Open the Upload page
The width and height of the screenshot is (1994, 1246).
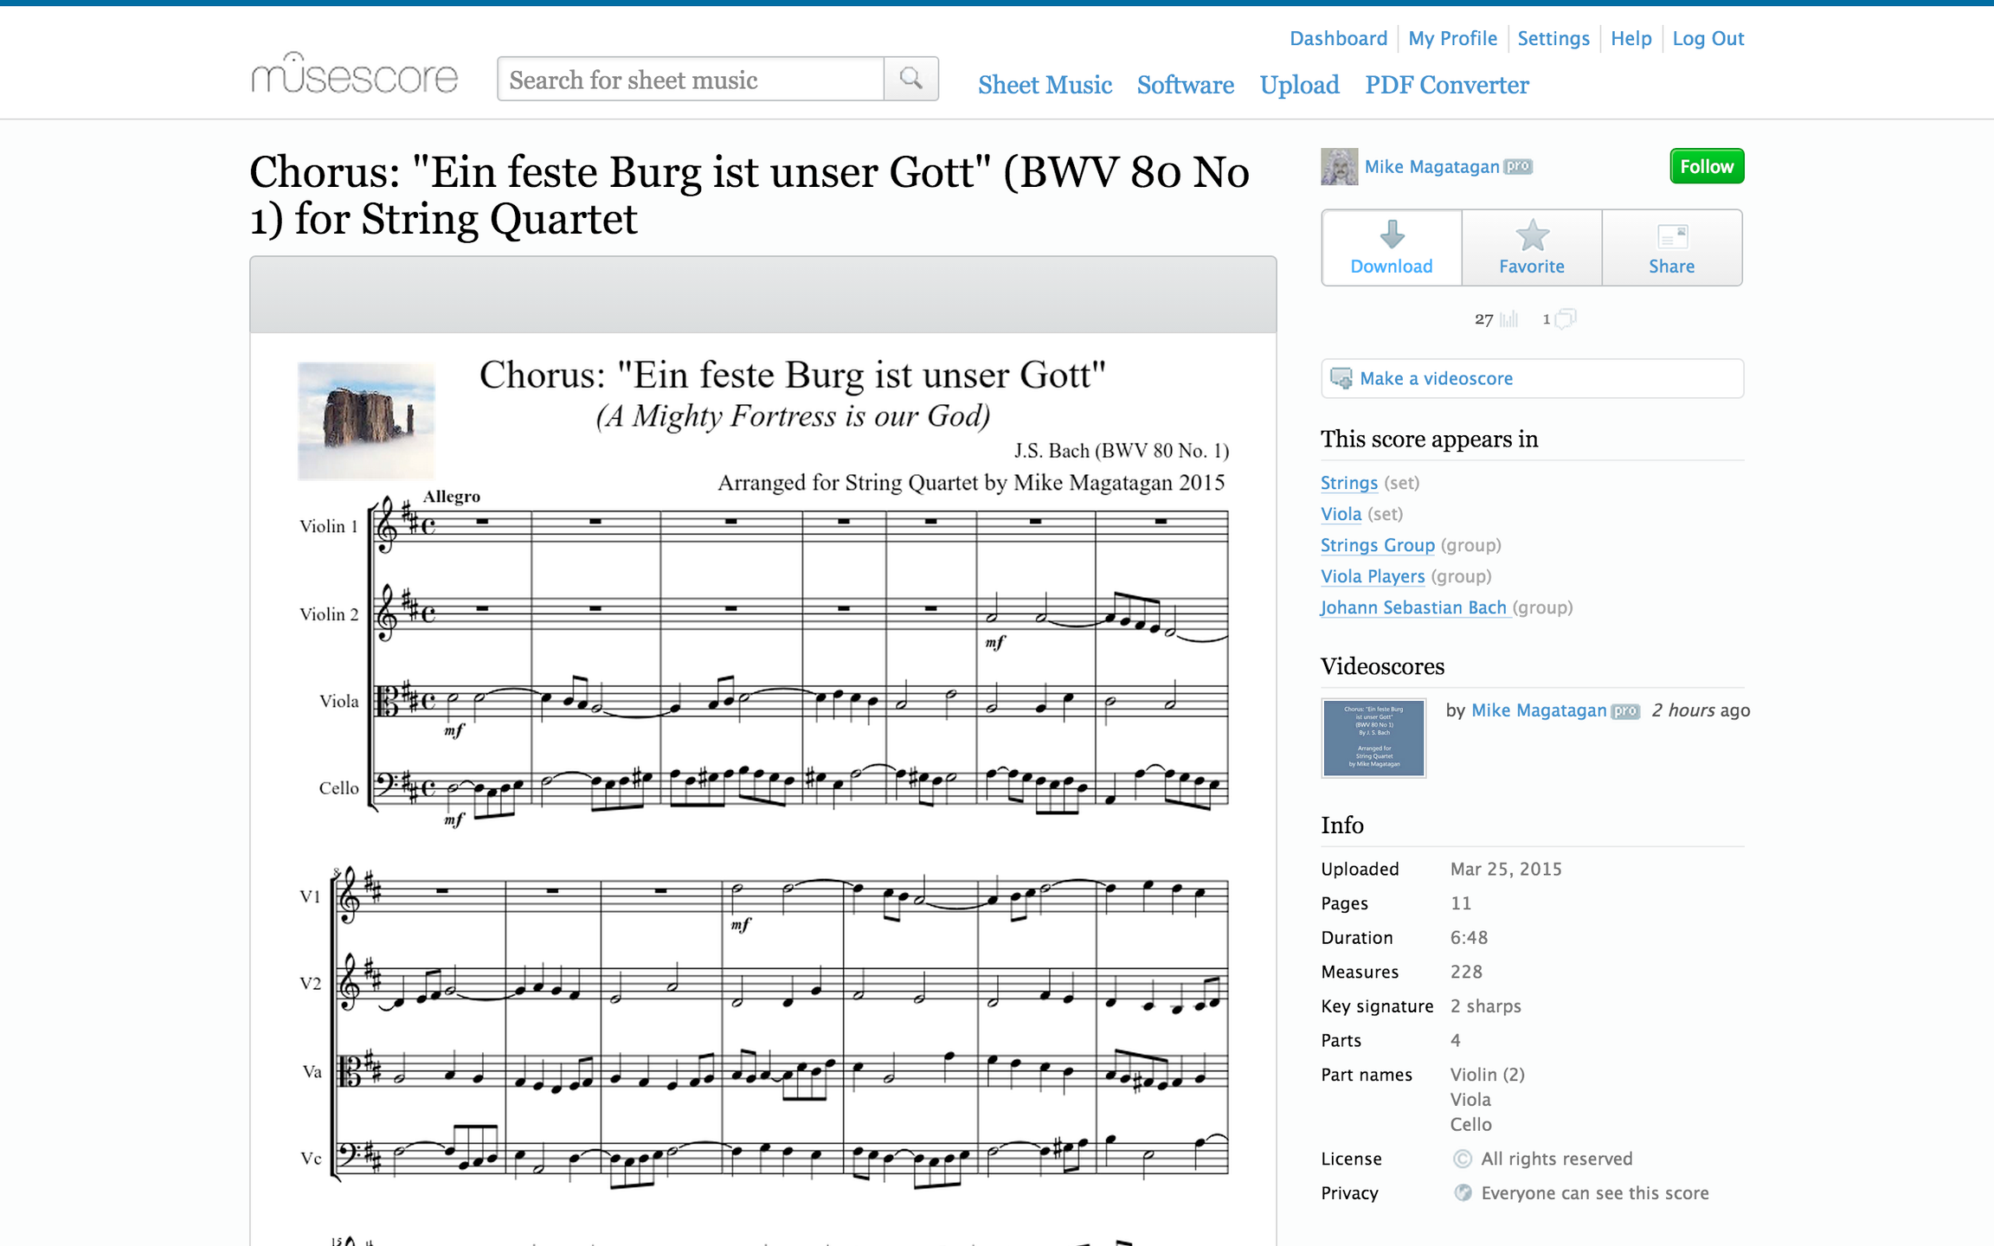point(1299,85)
